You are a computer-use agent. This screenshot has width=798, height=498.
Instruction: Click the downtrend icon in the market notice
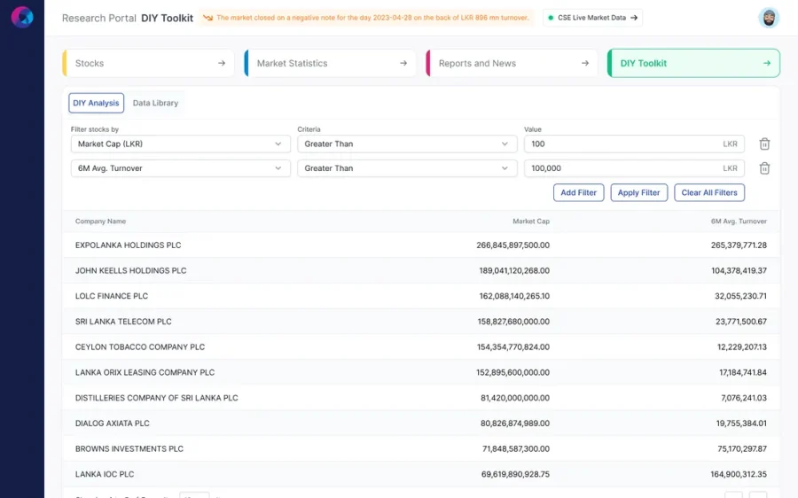click(x=207, y=18)
